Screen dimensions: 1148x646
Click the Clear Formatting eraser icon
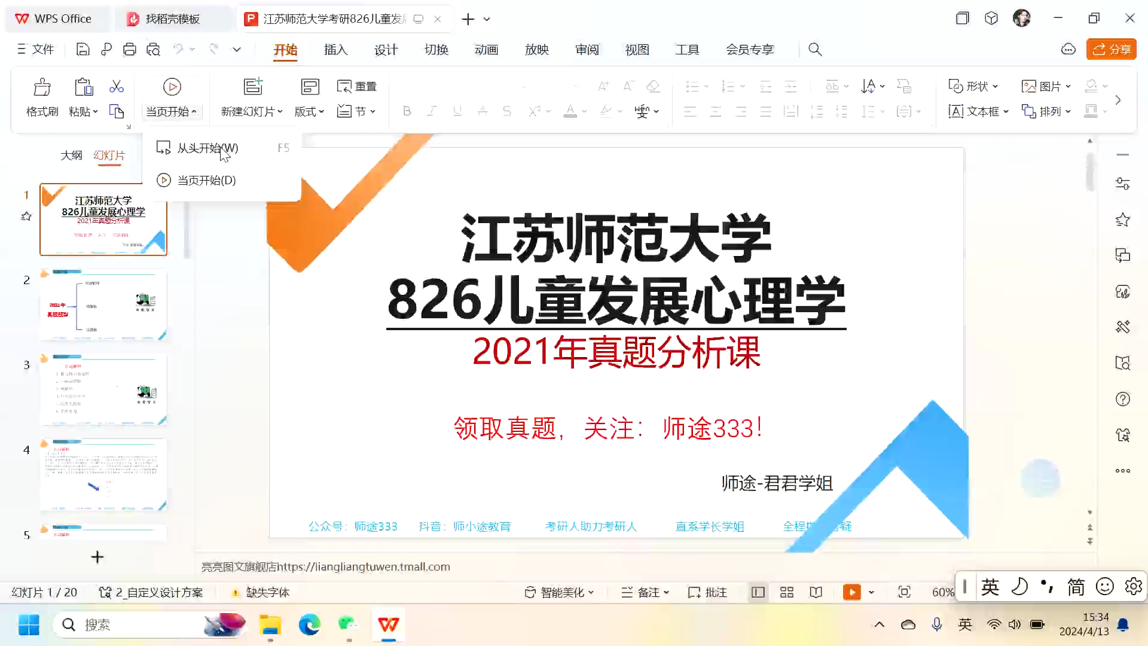pos(653,86)
